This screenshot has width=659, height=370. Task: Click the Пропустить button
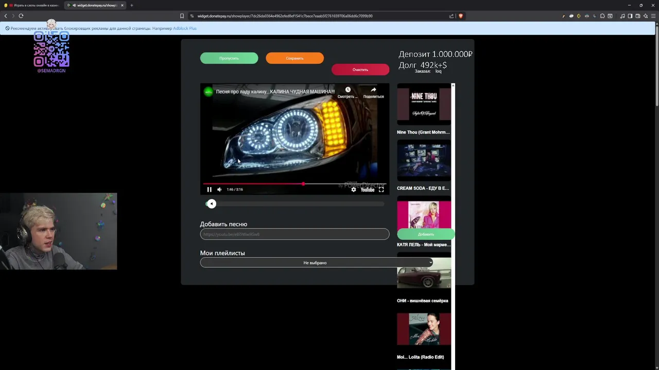[229, 58]
